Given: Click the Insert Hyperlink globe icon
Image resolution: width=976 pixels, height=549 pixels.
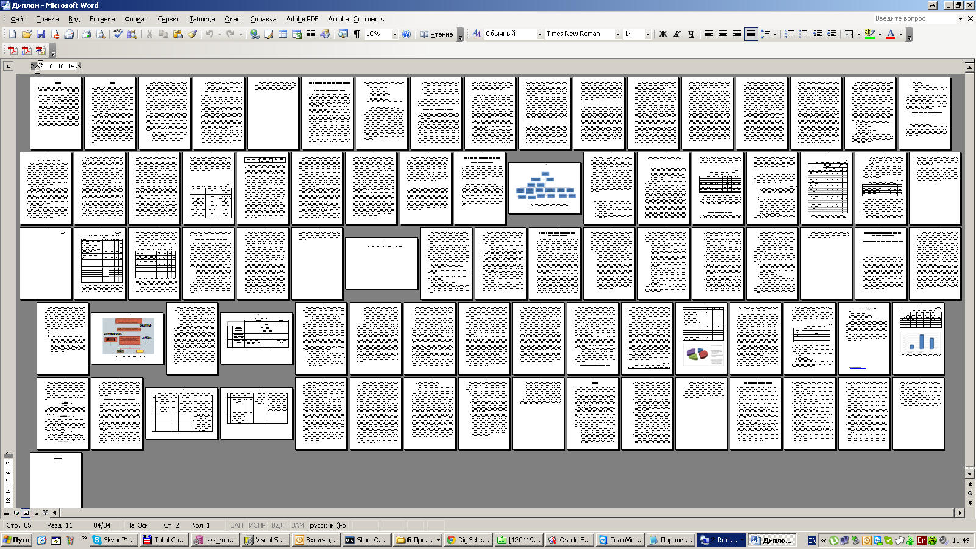Looking at the screenshot, I should 255,34.
